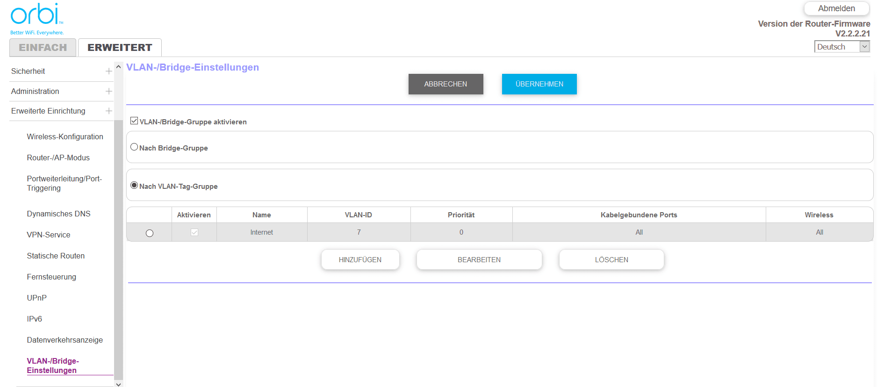This screenshot has width=884, height=387.
Task: Click the Orbi logo
Action: (x=37, y=19)
